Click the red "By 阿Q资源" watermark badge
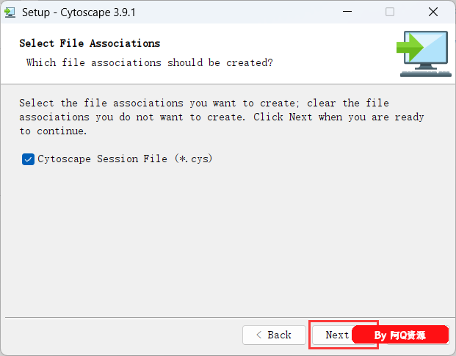The height and width of the screenshot is (356, 456). pos(400,335)
